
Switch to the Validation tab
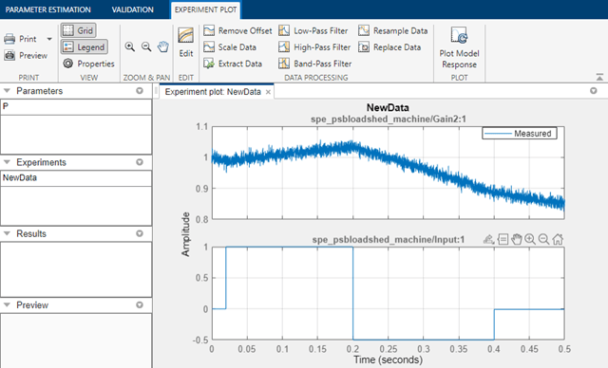pyautogui.click(x=133, y=9)
